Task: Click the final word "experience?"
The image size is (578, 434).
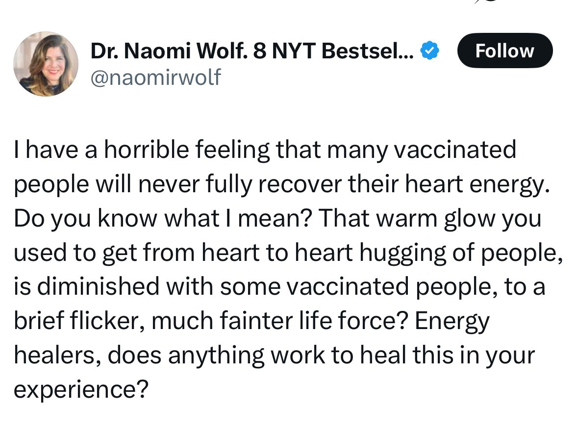Action: coord(80,390)
